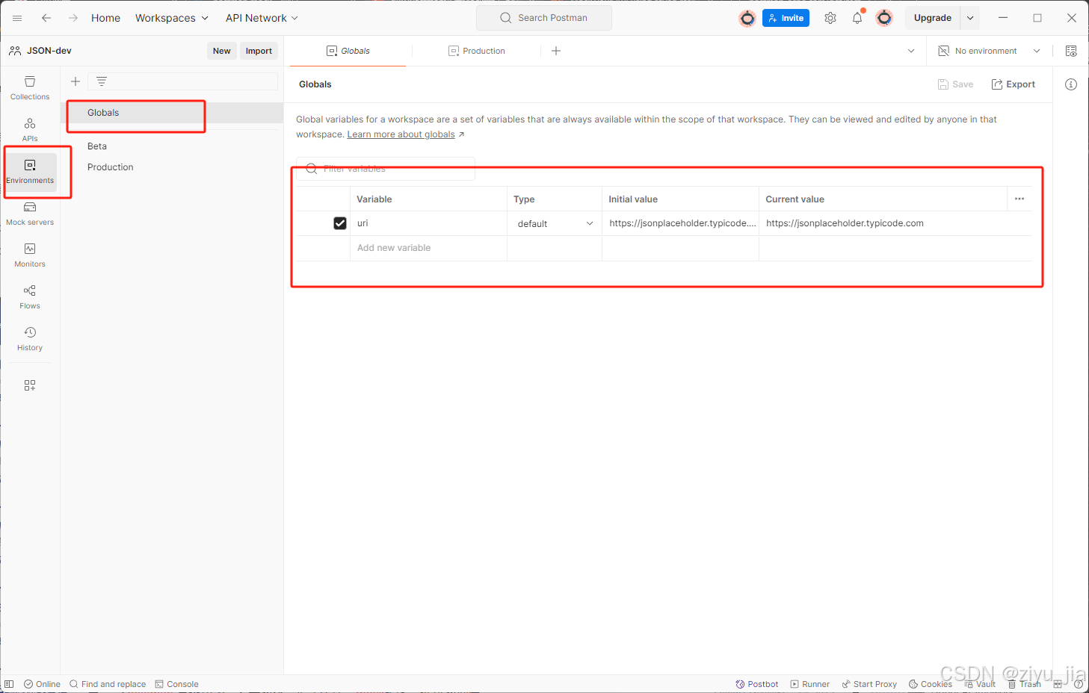Screen dimensions: 1089x693
Task: Go back with the left arrow
Action: [x=46, y=18]
